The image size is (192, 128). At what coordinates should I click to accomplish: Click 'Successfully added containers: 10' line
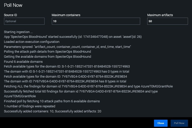(53, 111)
